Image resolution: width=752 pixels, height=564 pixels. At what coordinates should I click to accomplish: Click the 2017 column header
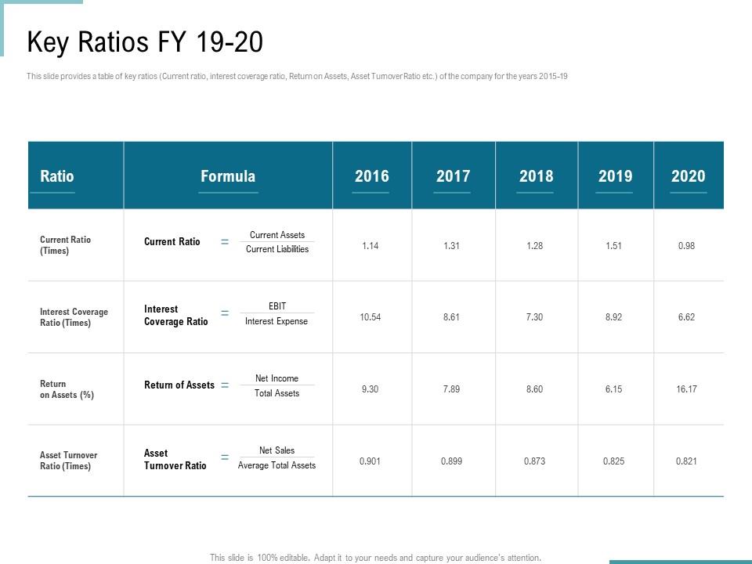(454, 176)
